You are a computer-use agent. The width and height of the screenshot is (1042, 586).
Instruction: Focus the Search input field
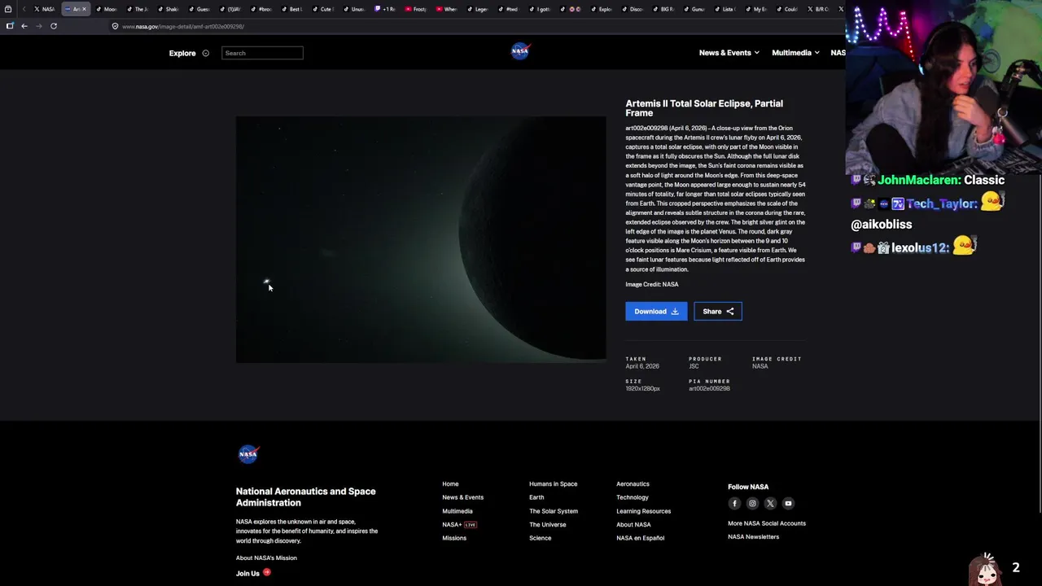(262, 53)
